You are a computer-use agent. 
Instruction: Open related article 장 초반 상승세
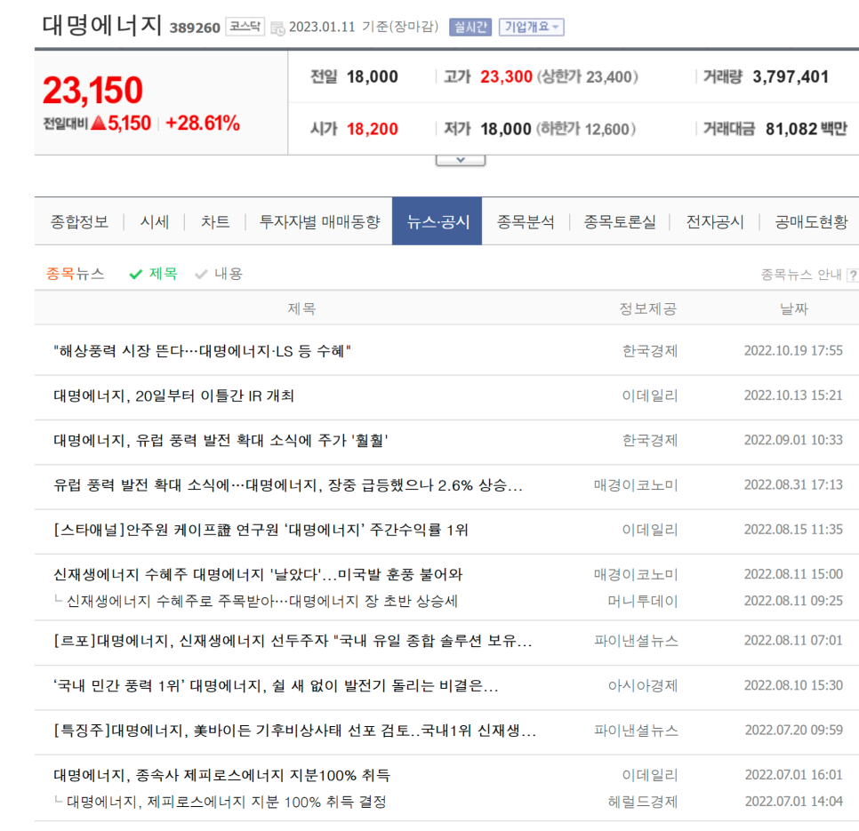tap(261, 601)
